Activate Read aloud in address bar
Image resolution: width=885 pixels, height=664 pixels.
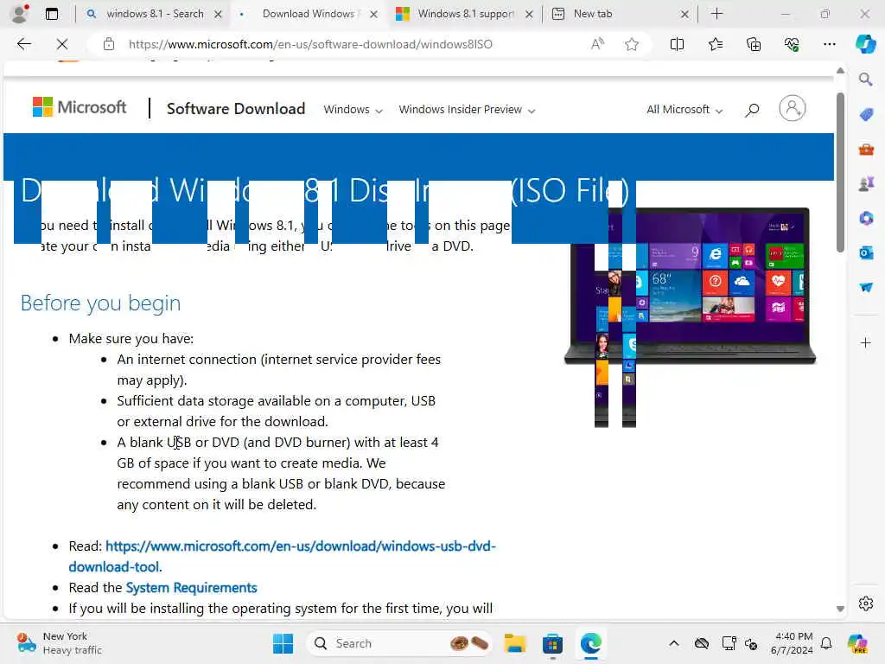coord(597,44)
